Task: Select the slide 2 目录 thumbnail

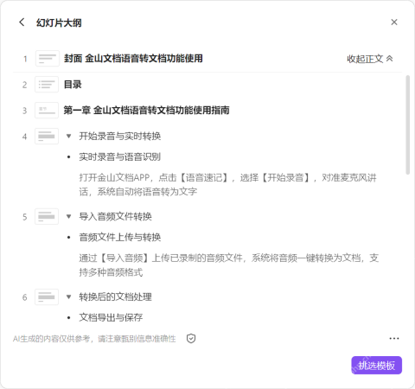Action: pyautogui.click(x=47, y=85)
